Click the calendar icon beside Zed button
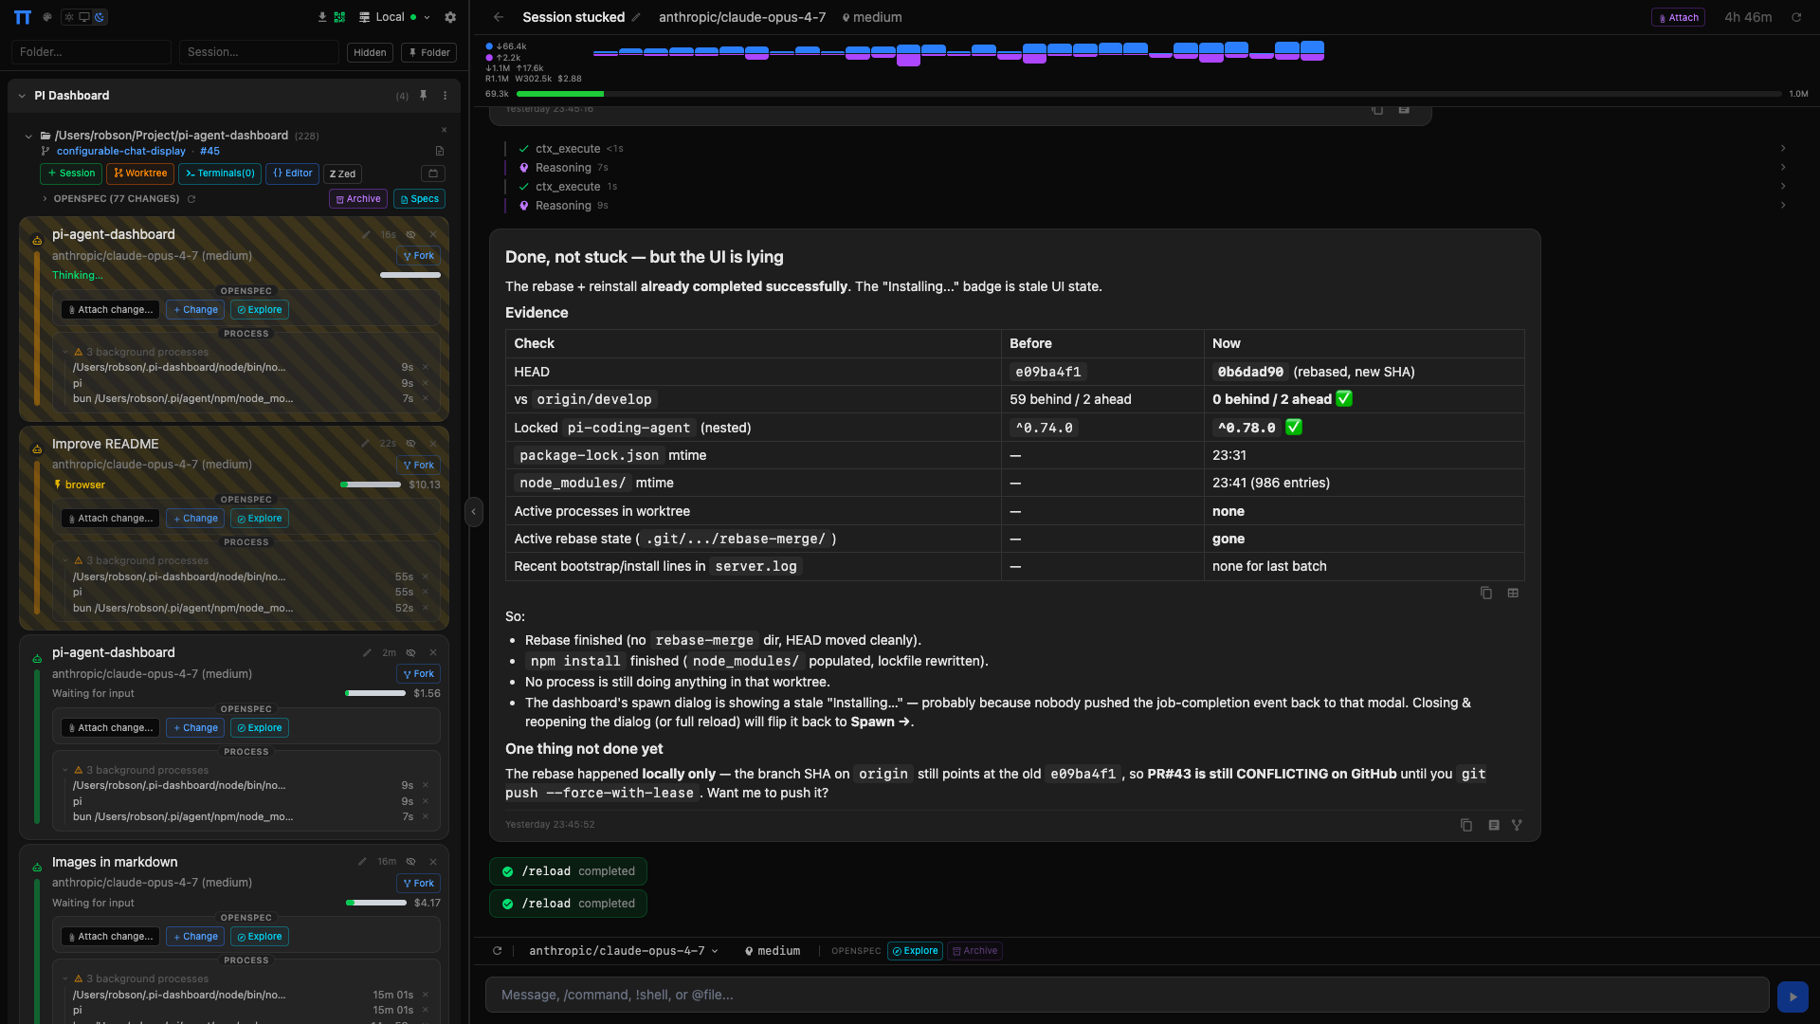1820x1024 pixels. (433, 174)
